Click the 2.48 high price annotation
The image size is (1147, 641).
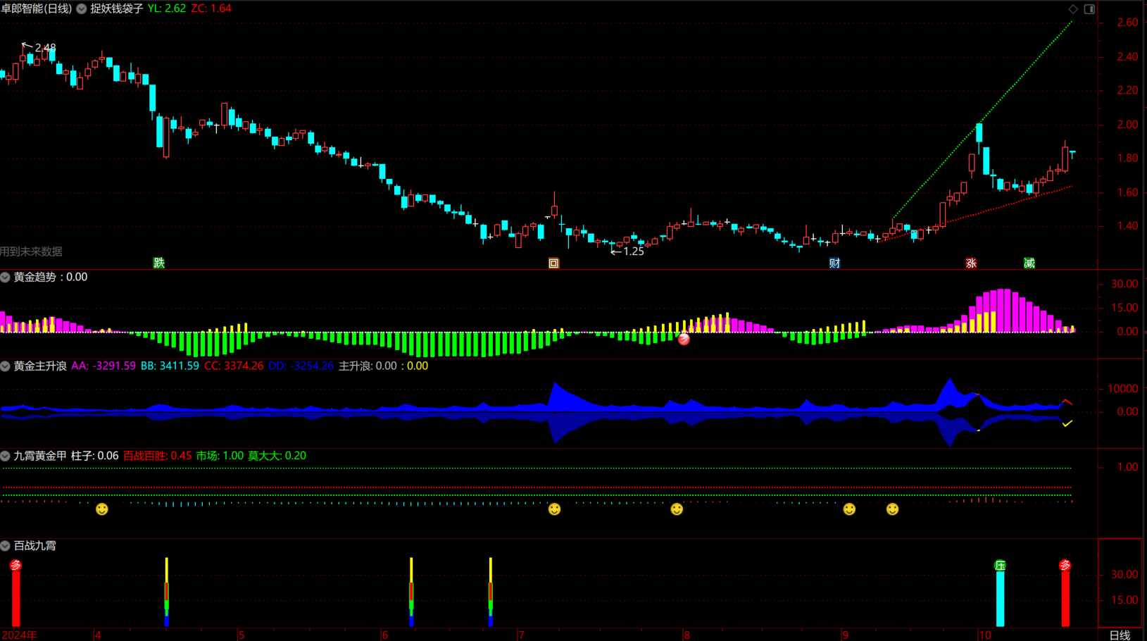45,48
